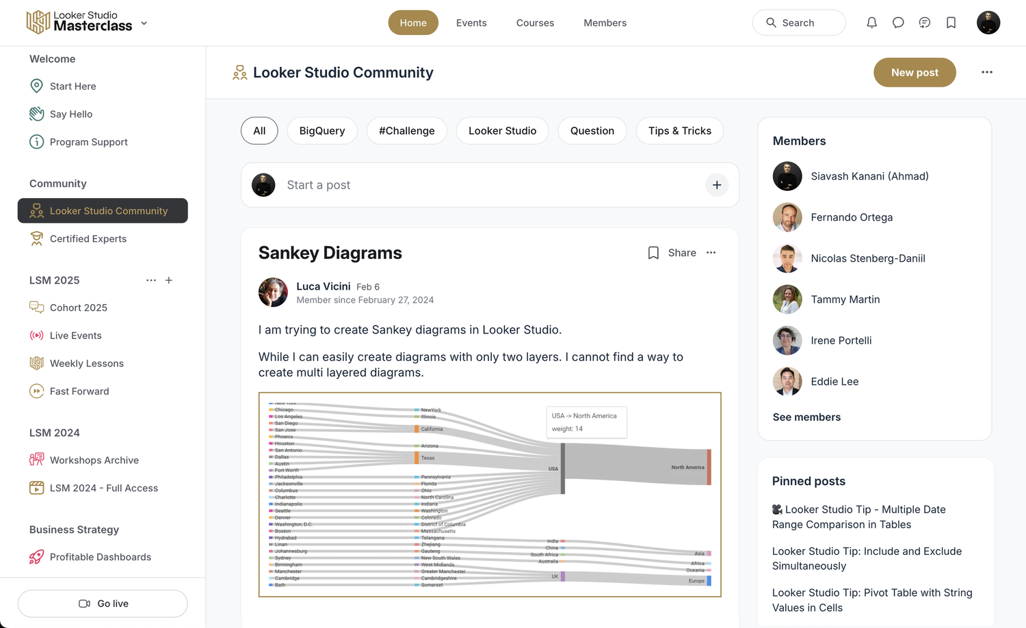Open the chat messages icon
Viewport: 1026px width, 628px height.
point(898,23)
